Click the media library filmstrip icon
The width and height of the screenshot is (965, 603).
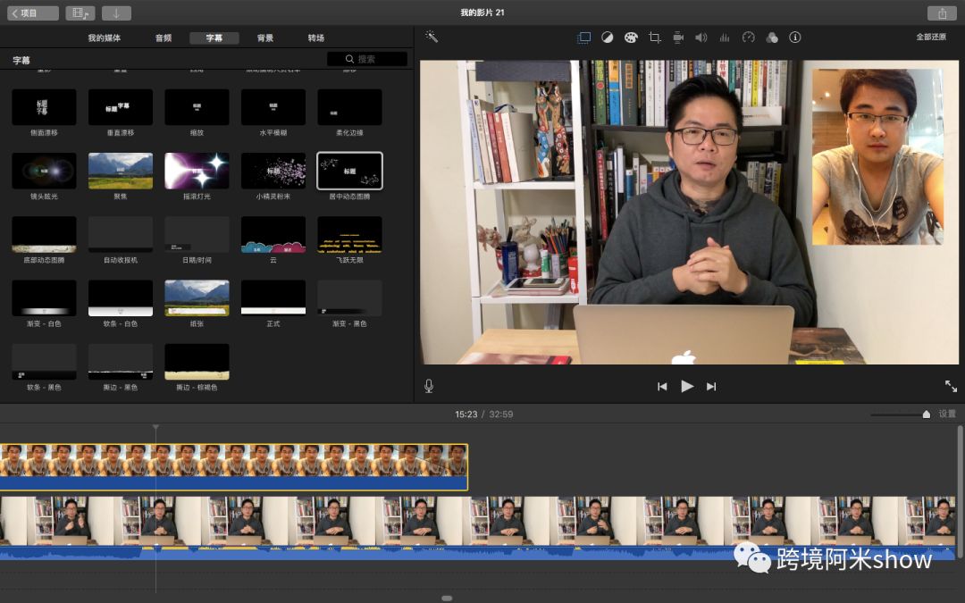(80, 13)
